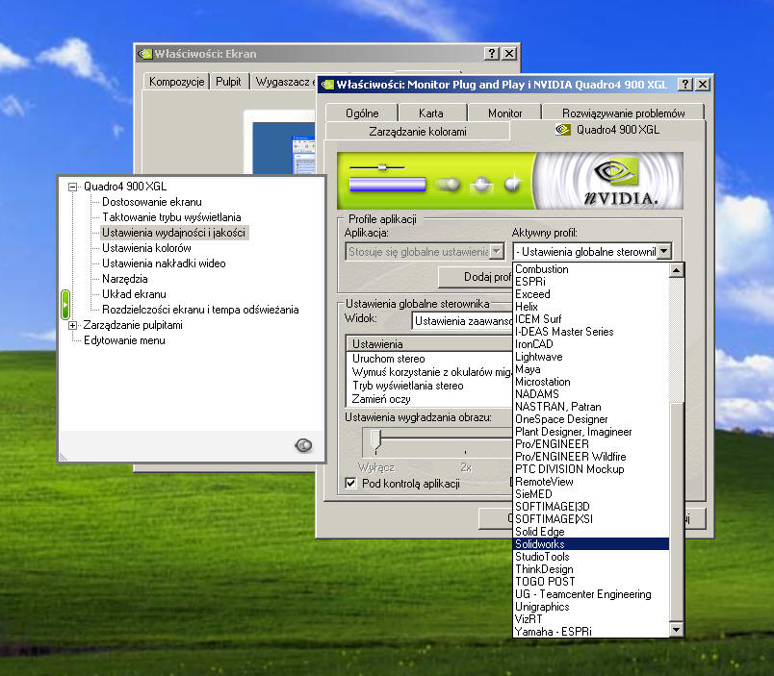Choose Unigraphics profile from the list
The width and height of the screenshot is (774, 676).
click(x=591, y=607)
